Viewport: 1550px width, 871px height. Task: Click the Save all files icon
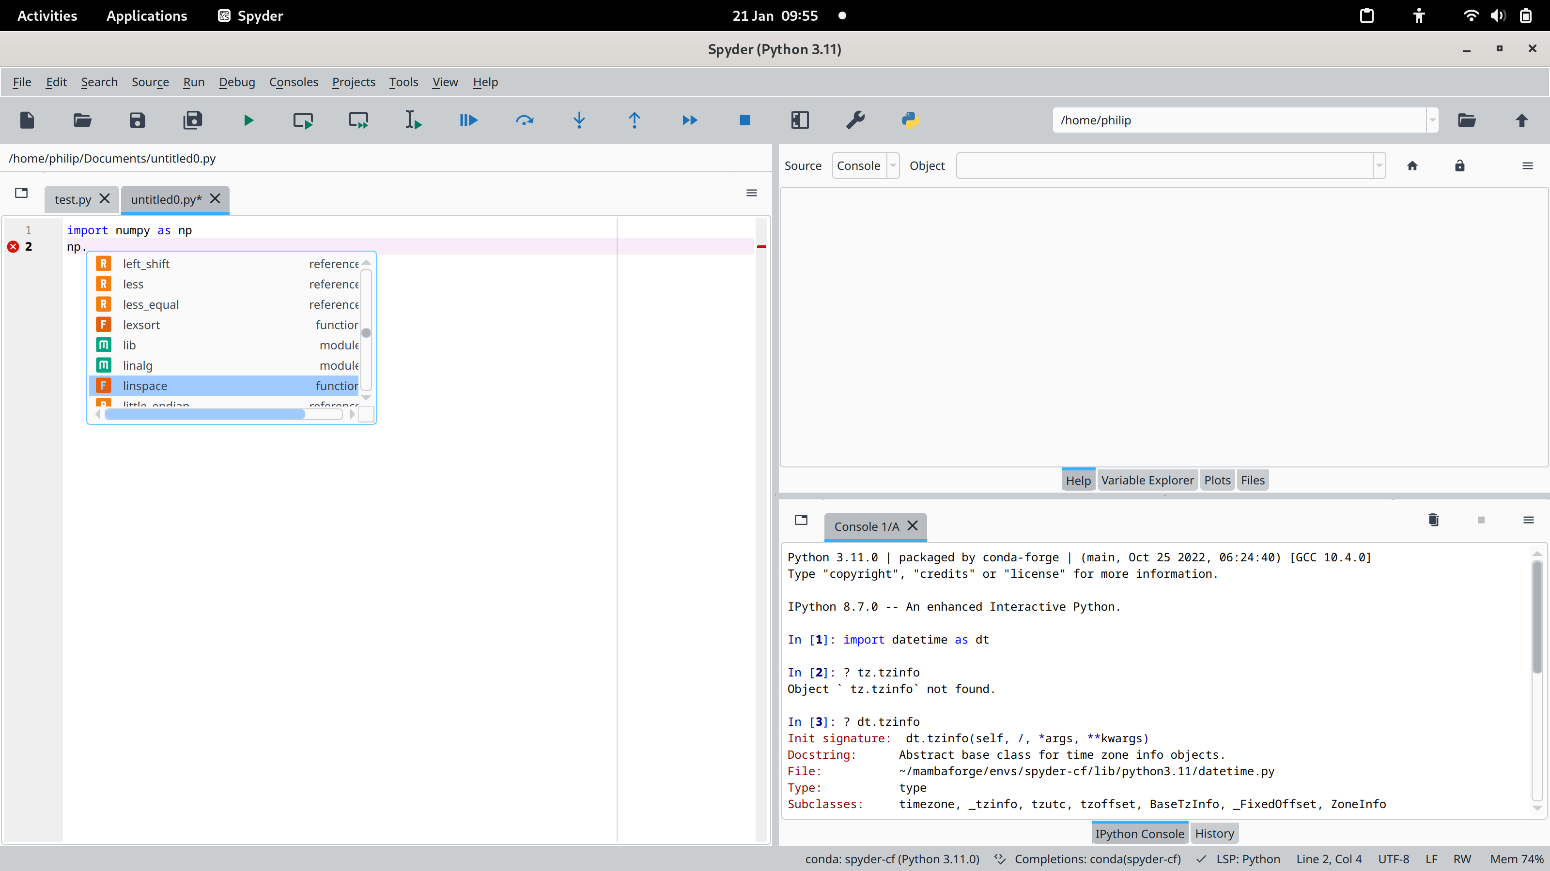193,120
